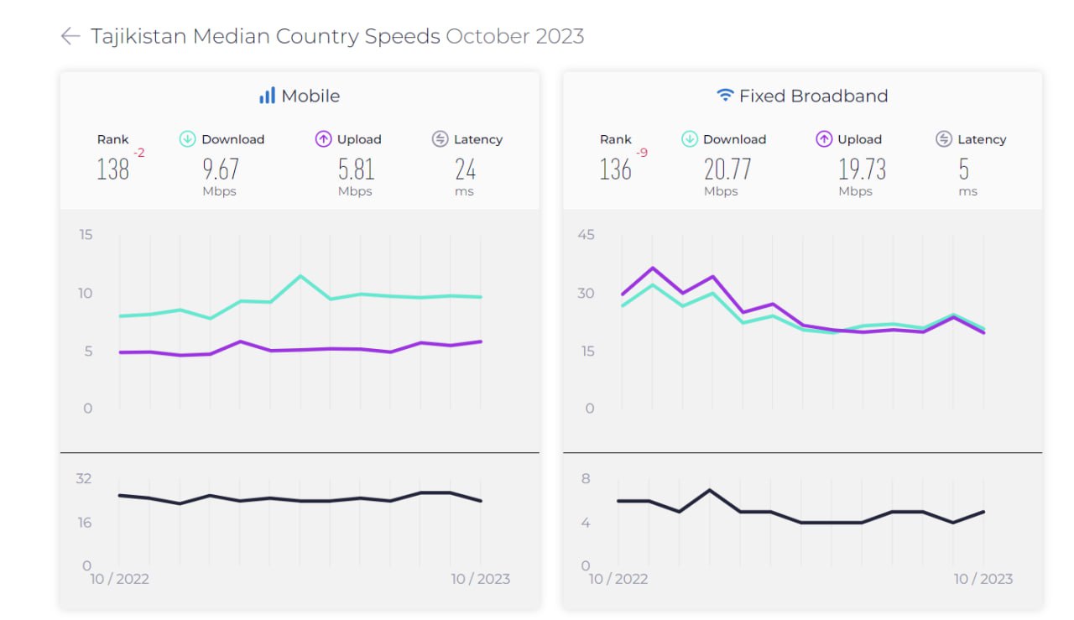Click the 10 / 2023 end marker on Mobile chart
Screen dimensions: 1074x620
[480, 579]
